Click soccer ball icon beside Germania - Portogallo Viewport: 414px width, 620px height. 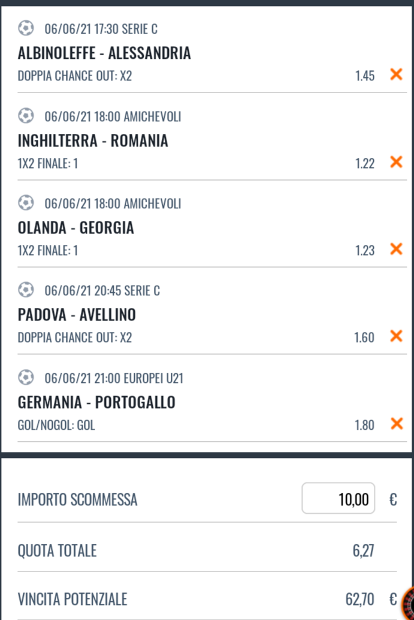click(x=26, y=377)
